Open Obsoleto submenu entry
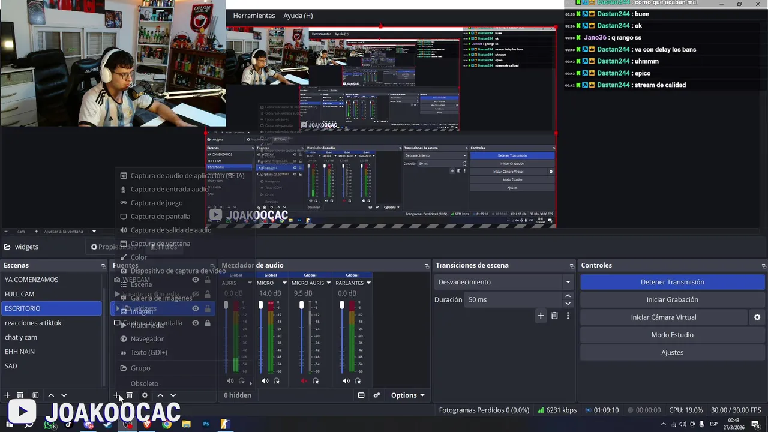This screenshot has width=768, height=432. pyautogui.click(x=145, y=384)
